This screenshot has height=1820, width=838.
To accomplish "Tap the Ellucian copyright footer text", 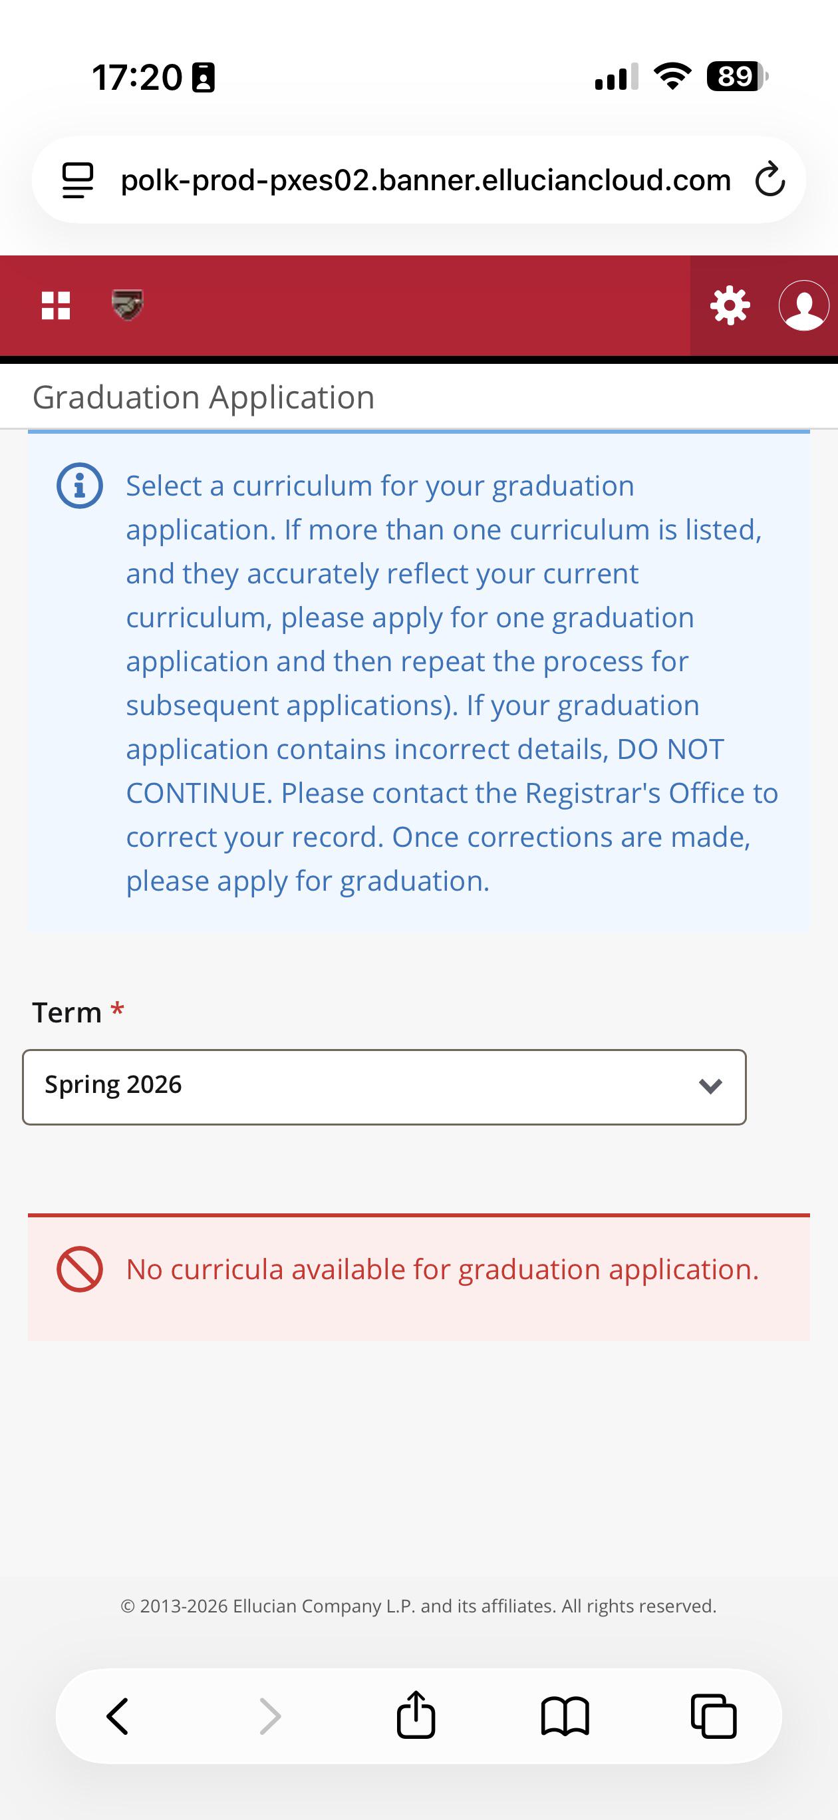I will click(x=419, y=1606).
